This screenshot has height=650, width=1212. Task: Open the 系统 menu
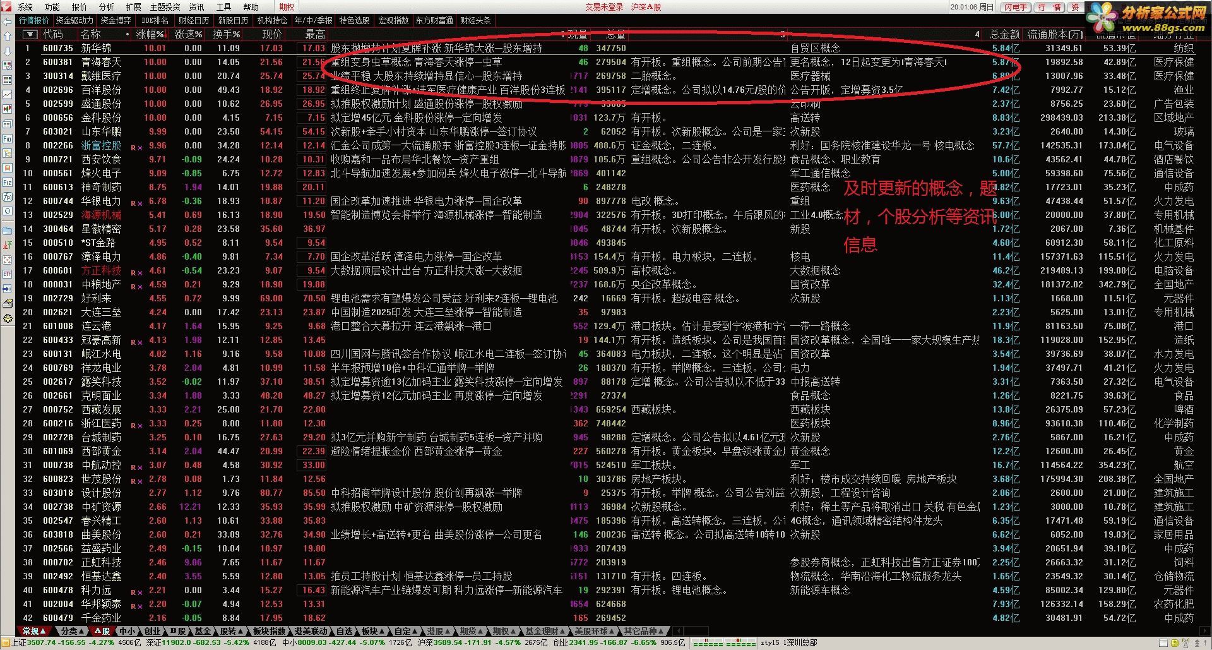tap(25, 7)
